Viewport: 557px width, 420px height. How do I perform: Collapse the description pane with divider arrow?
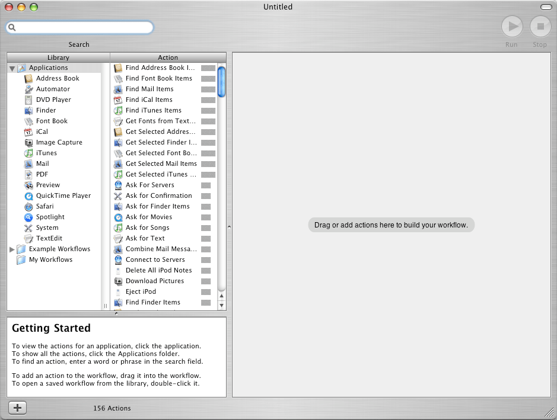[x=116, y=313]
